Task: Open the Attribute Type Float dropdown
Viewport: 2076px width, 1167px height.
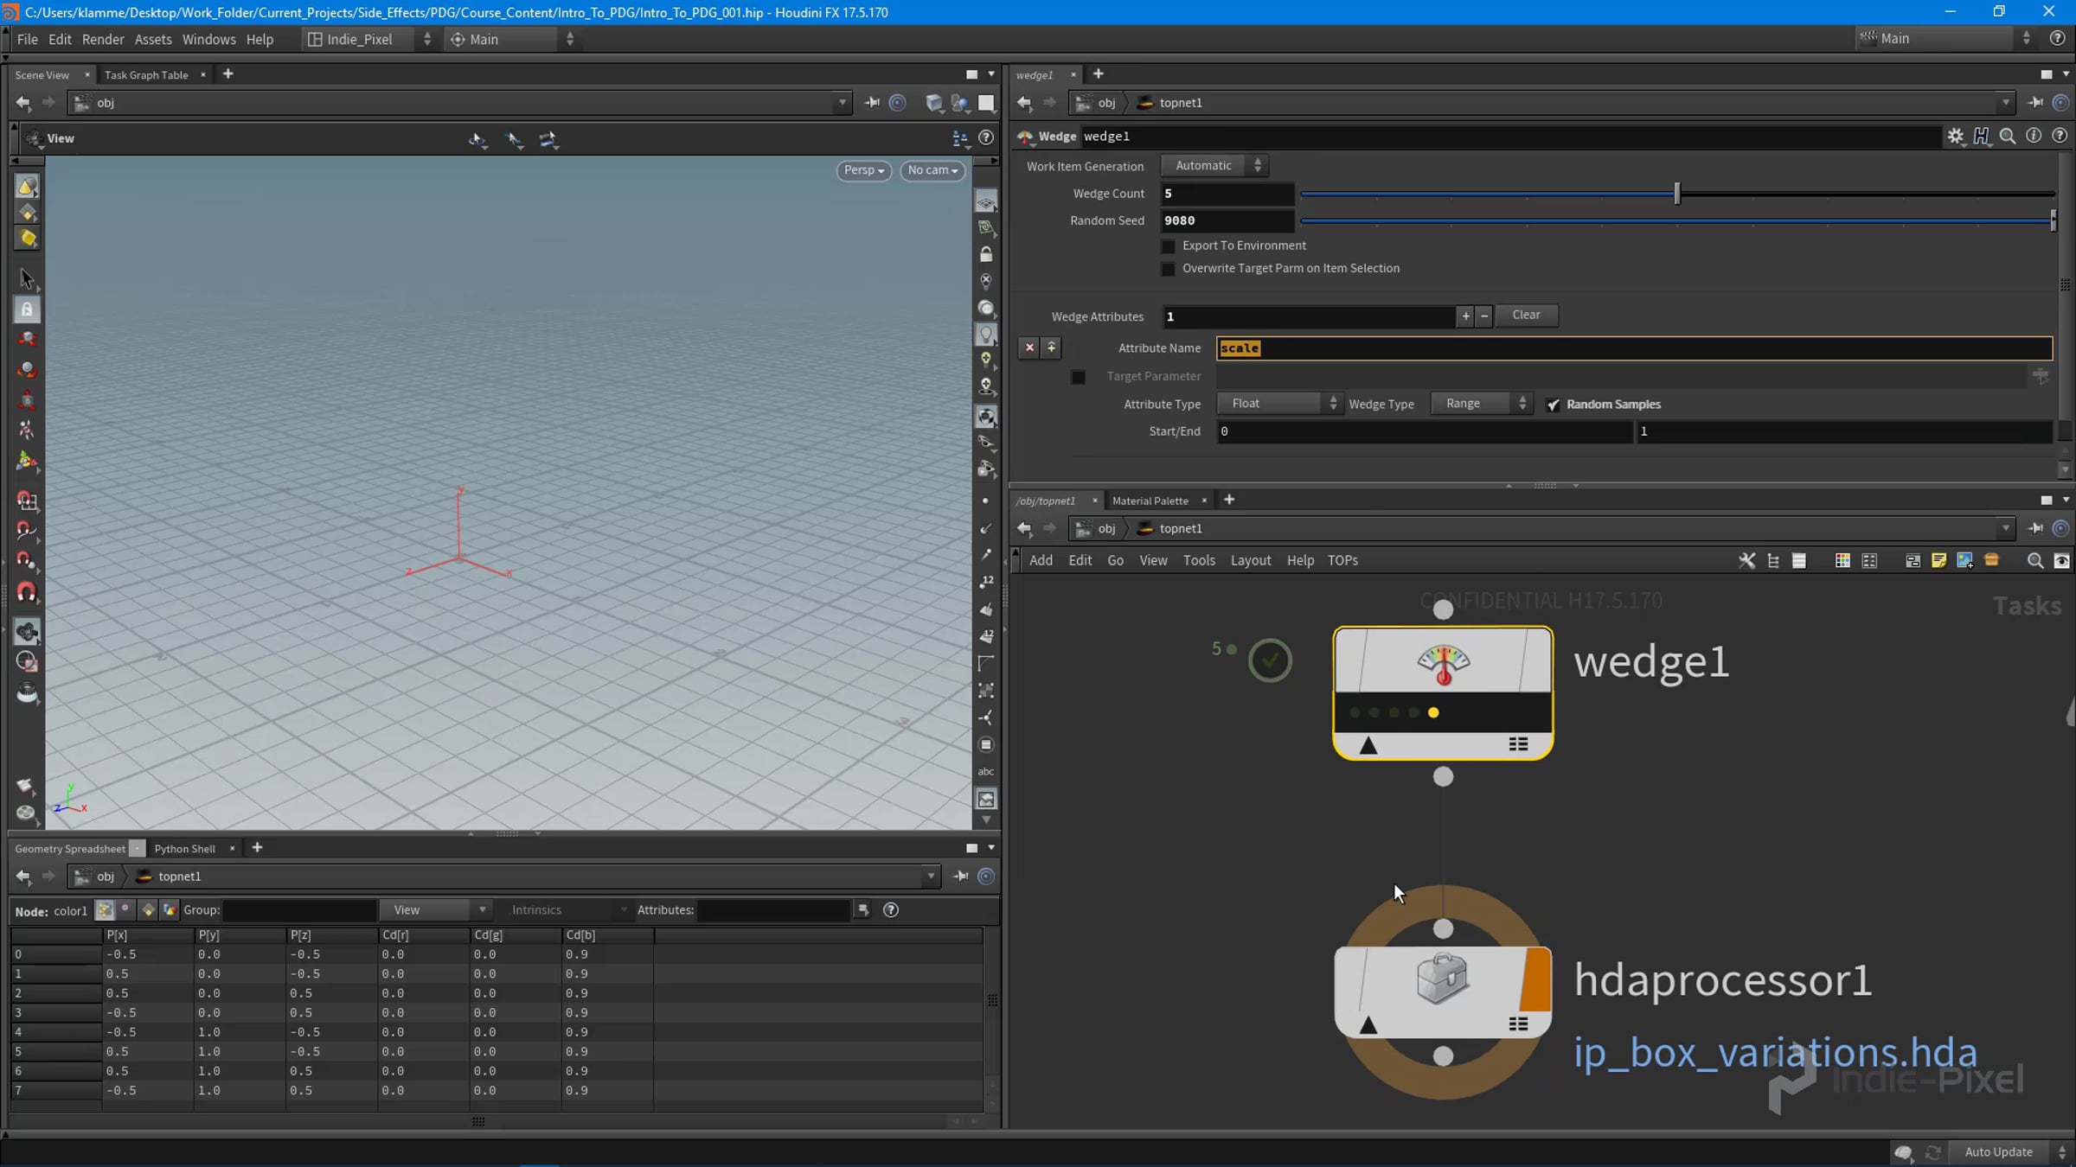Action: pyautogui.click(x=1280, y=404)
